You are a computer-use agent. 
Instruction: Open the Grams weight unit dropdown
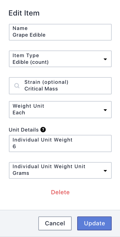60,170
